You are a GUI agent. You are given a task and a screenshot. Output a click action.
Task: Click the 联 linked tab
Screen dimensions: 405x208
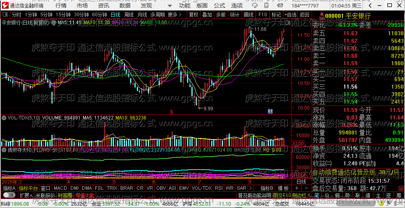click(x=357, y=195)
